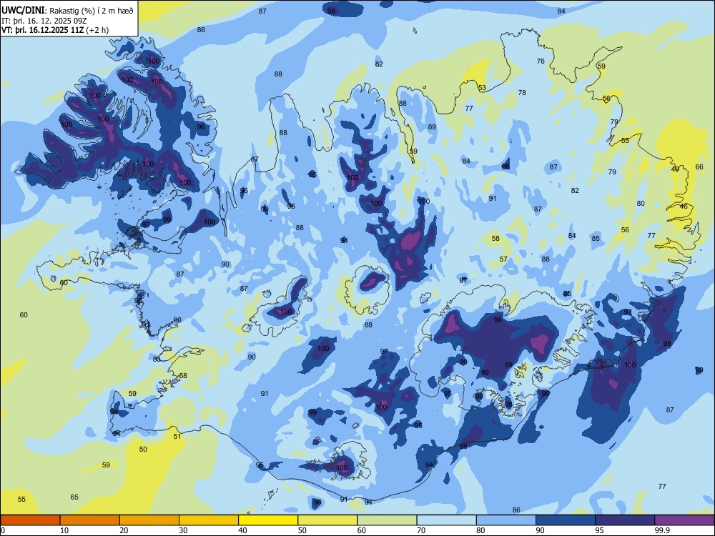Viewport: 715px width, 536px height.
Task: Click the legend tick label '20'
Action: [x=124, y=530]
